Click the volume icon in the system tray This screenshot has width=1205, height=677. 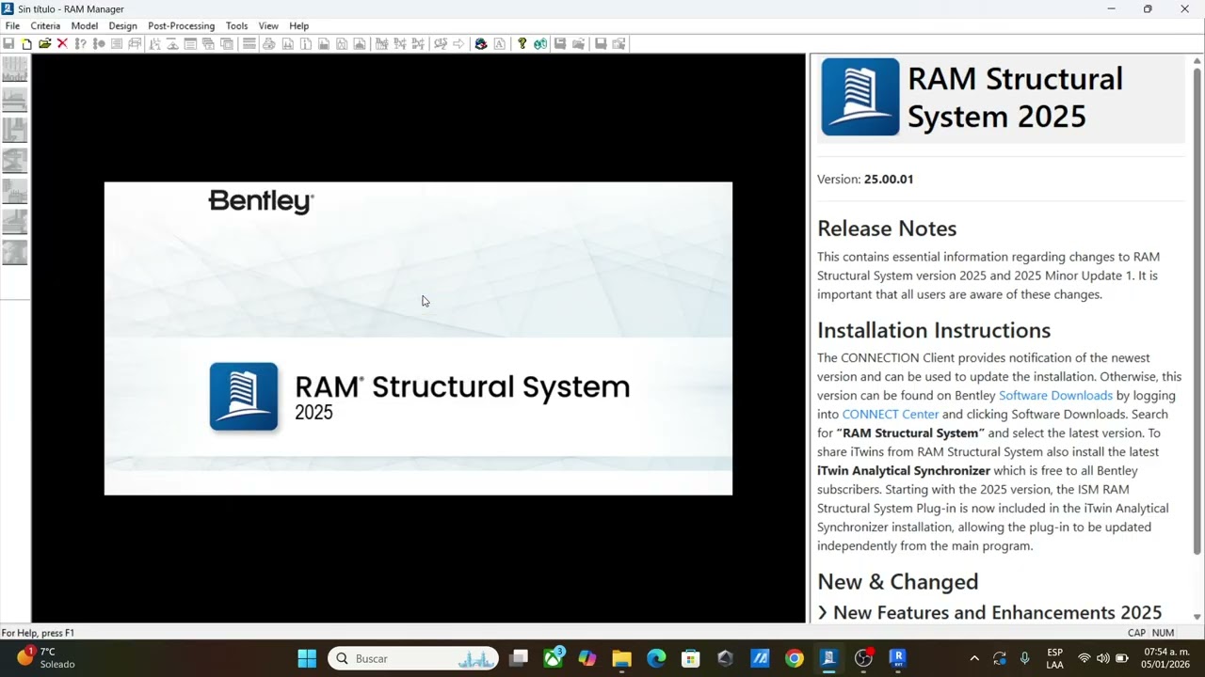(1102, 658)
